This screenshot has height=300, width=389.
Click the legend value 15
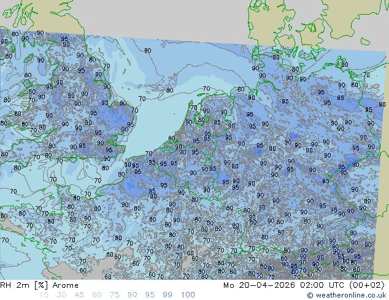point(44,295)
